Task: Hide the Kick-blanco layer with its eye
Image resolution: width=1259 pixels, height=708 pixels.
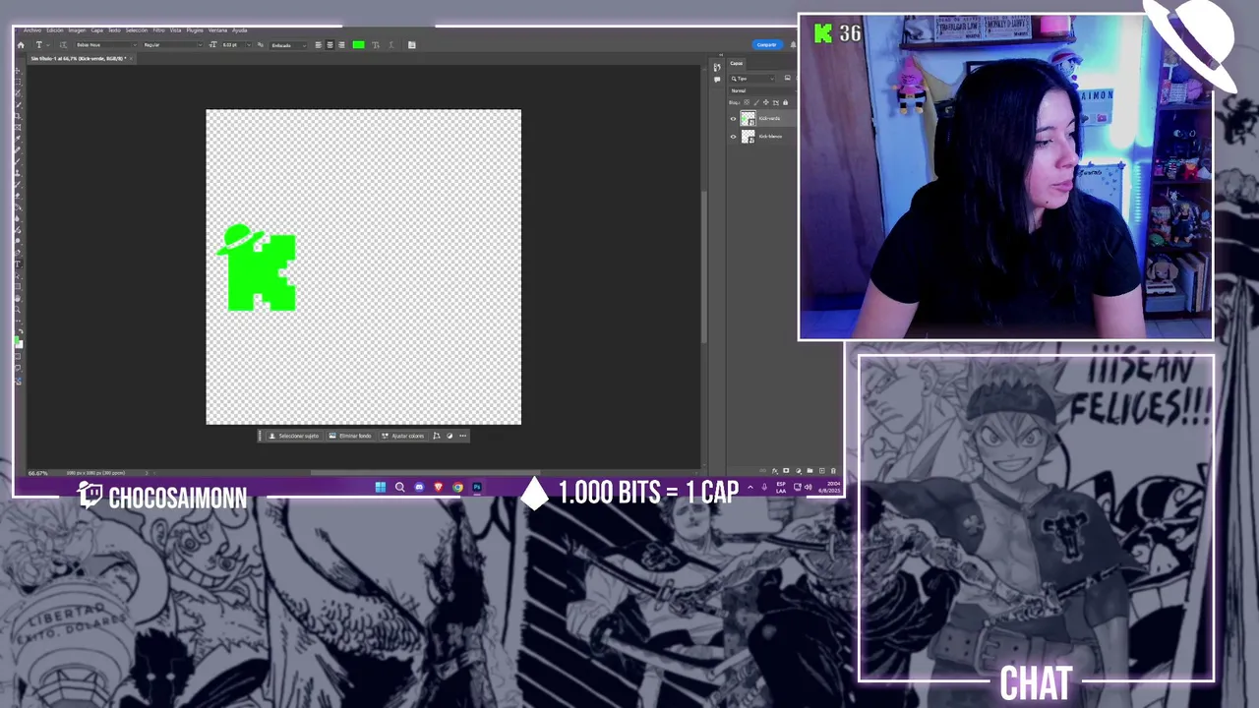Action: 733,137
